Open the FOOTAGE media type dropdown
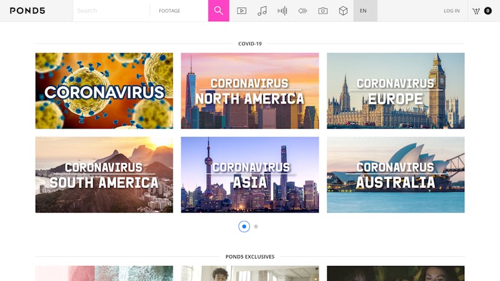This screenshot has width=500, height=281. [x=179, y=11]
